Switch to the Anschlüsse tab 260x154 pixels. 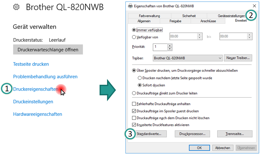pyautogui.click(x=208, y=21)
